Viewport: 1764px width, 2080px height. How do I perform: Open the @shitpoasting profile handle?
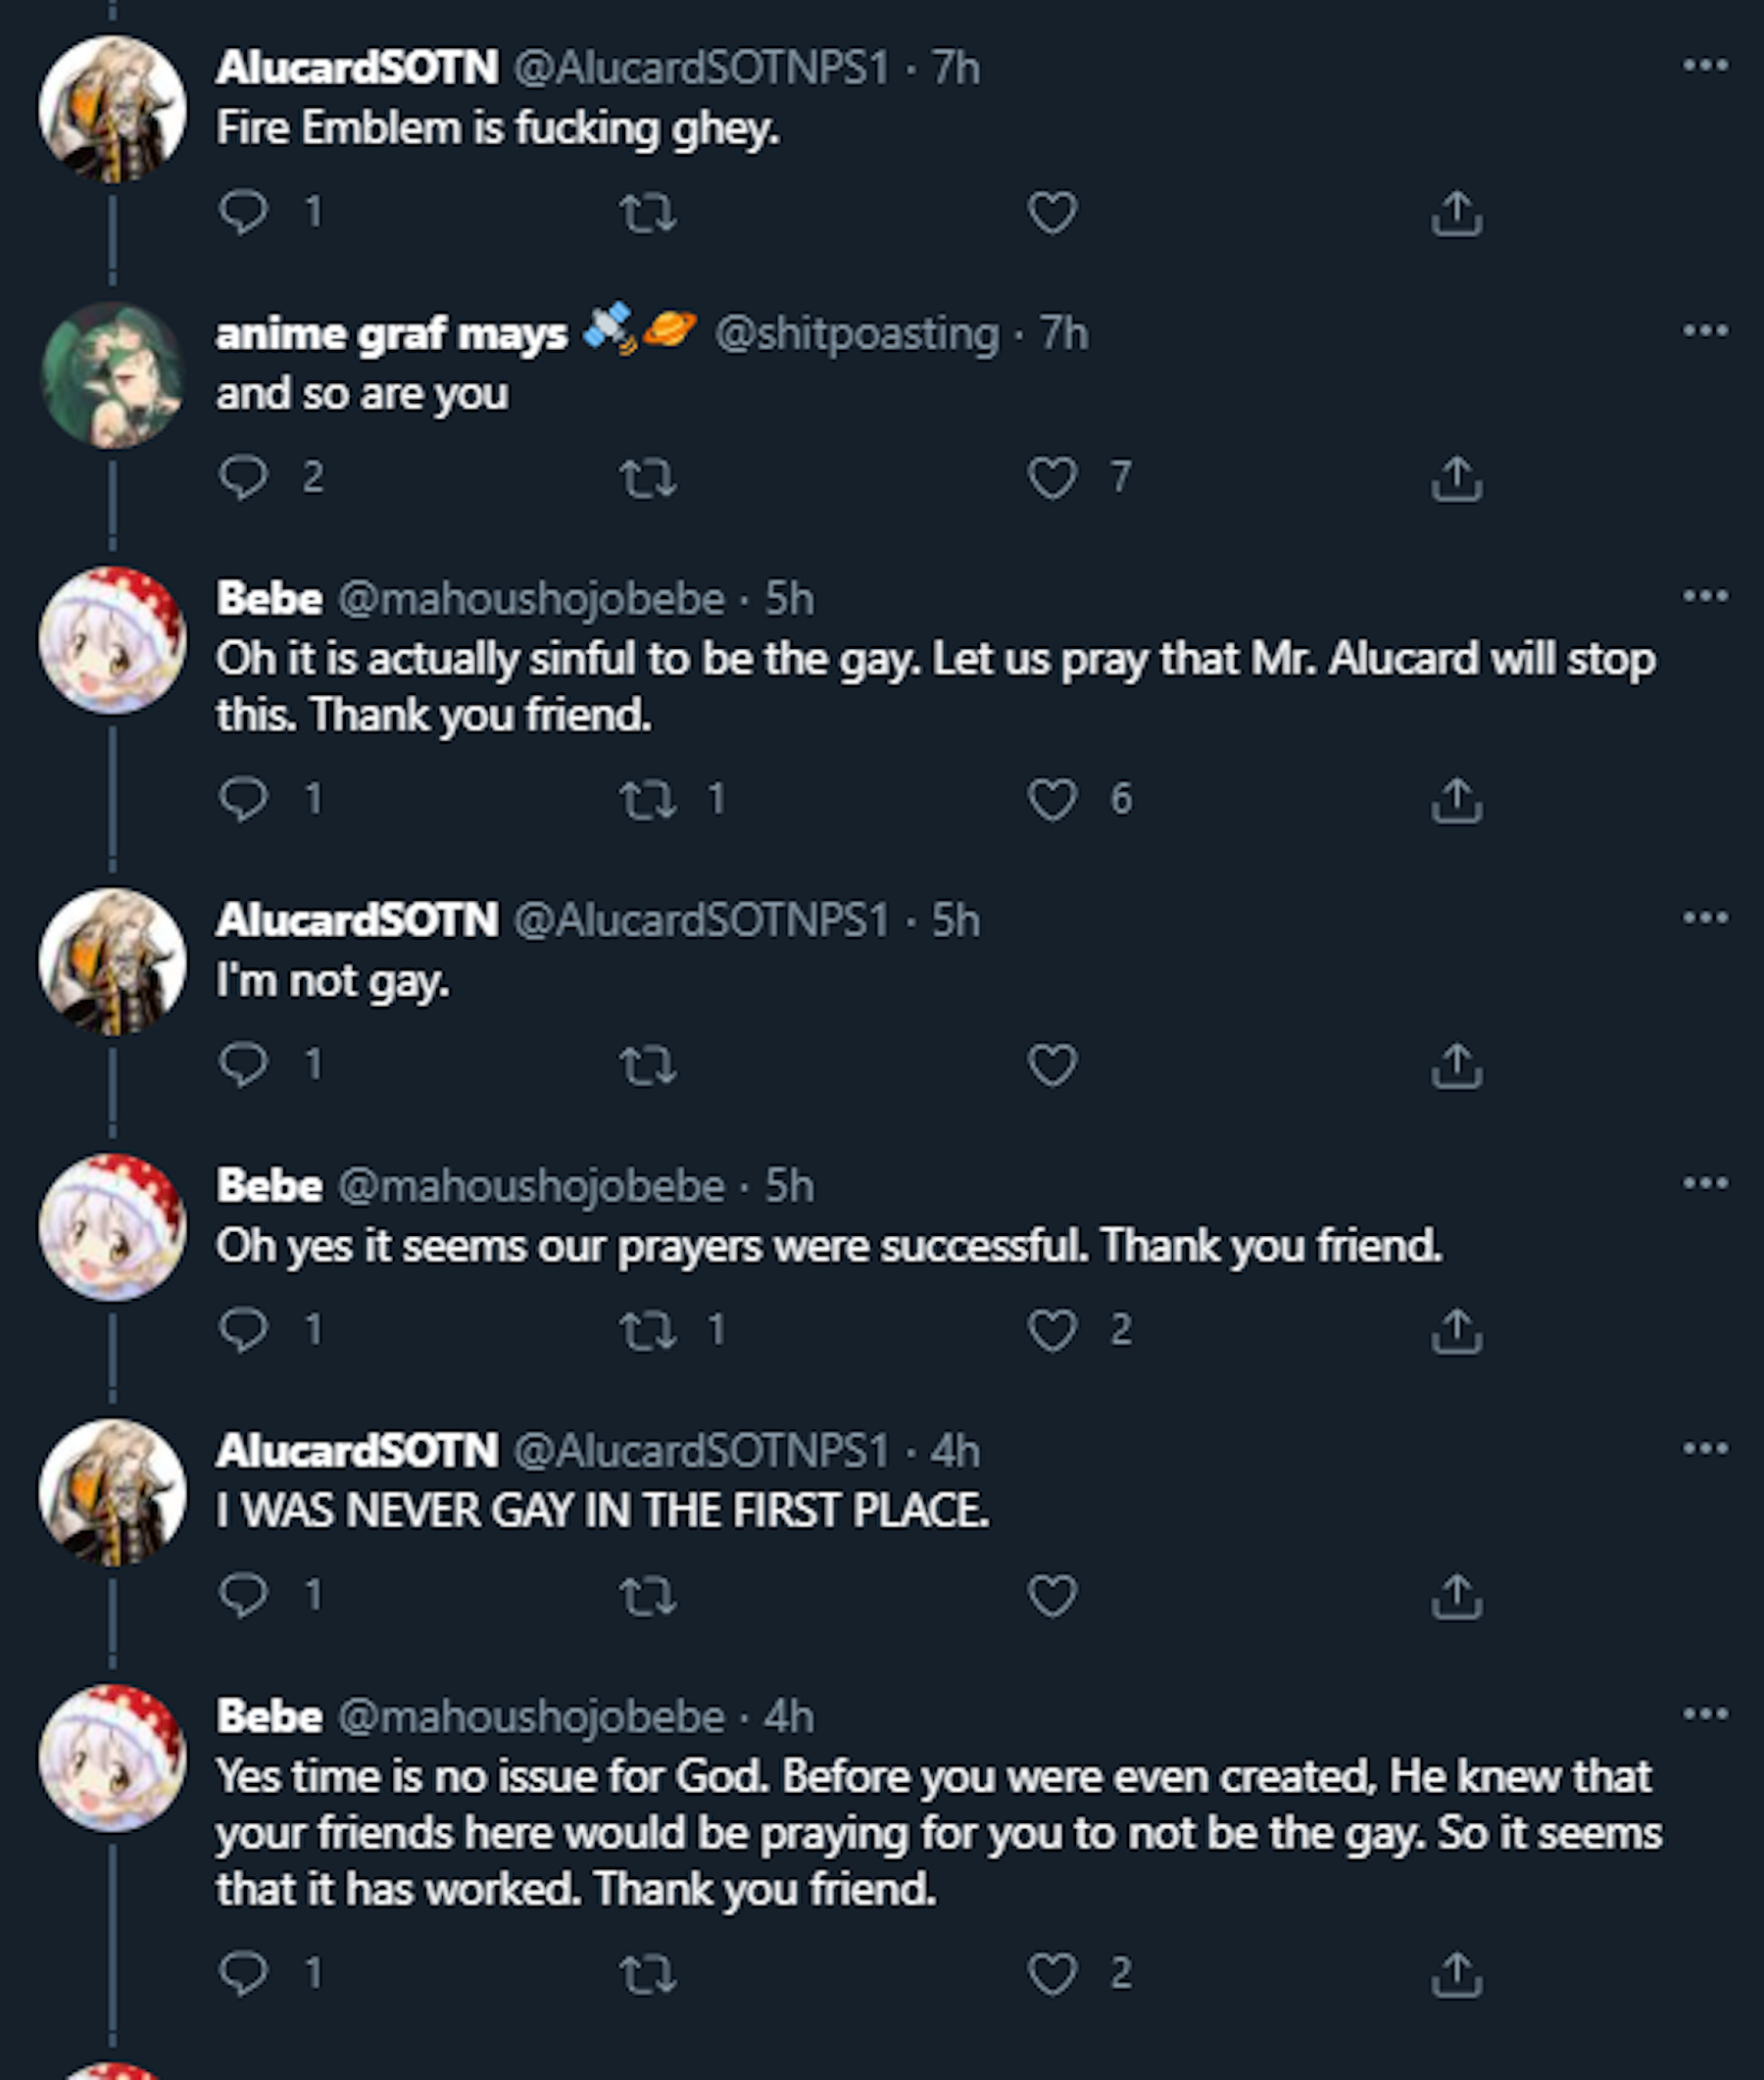pyautogui.click(x=857, y=334)
